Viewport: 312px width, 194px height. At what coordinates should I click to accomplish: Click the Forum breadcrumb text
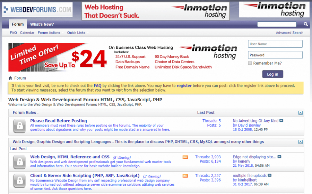tap(20, 78)
